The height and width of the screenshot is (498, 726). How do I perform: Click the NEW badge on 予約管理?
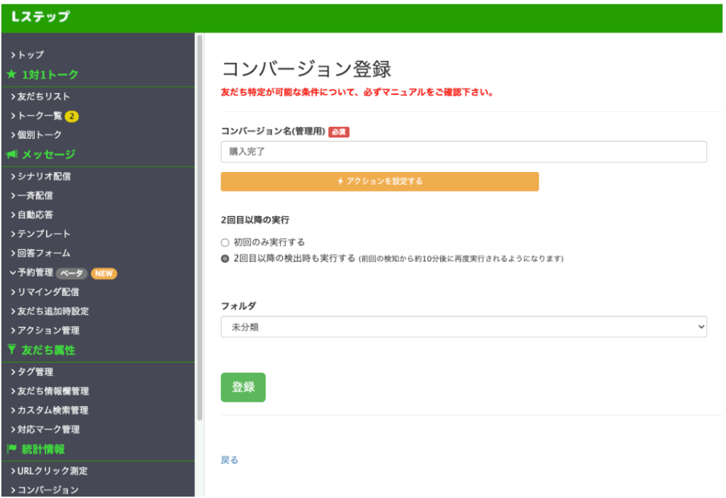point(104,273)
